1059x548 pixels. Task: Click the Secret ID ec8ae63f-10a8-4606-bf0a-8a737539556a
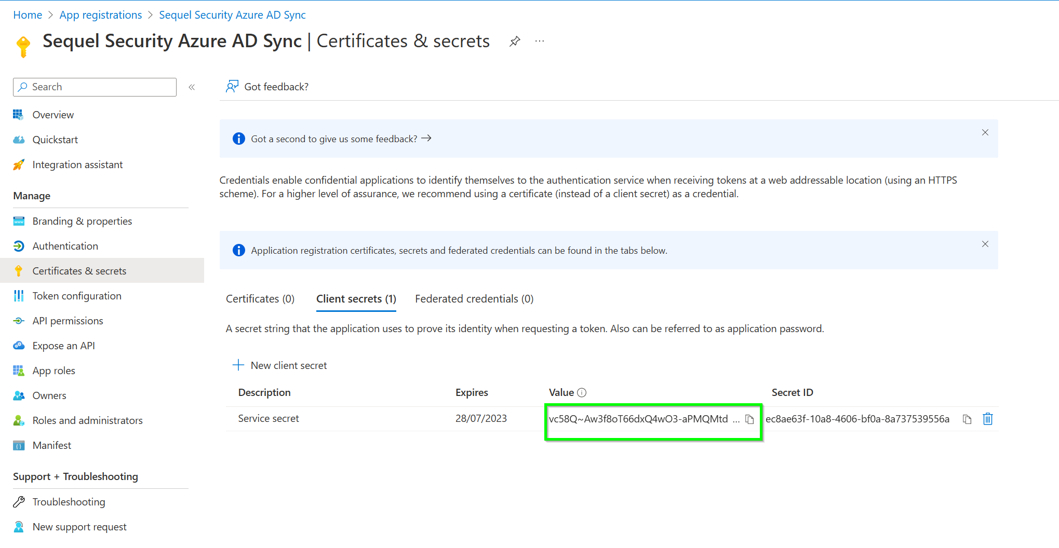pyautogui.click(x=857, y=419)
